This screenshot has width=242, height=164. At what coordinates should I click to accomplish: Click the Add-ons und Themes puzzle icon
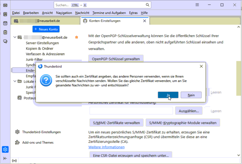pyautogui.click(x=17, y=143)
